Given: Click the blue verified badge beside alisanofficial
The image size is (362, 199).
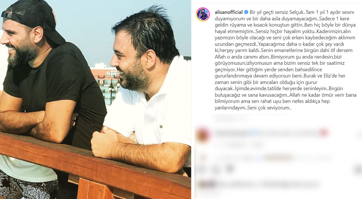Looking at the screenshot, I should (x=246, y=12).
